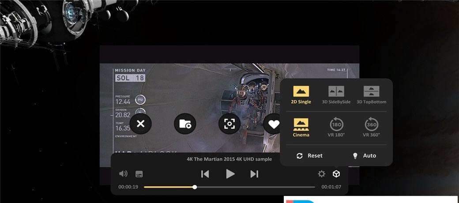Click the Reset button
This screenshot has width=459, height=203.
(309, 156)
